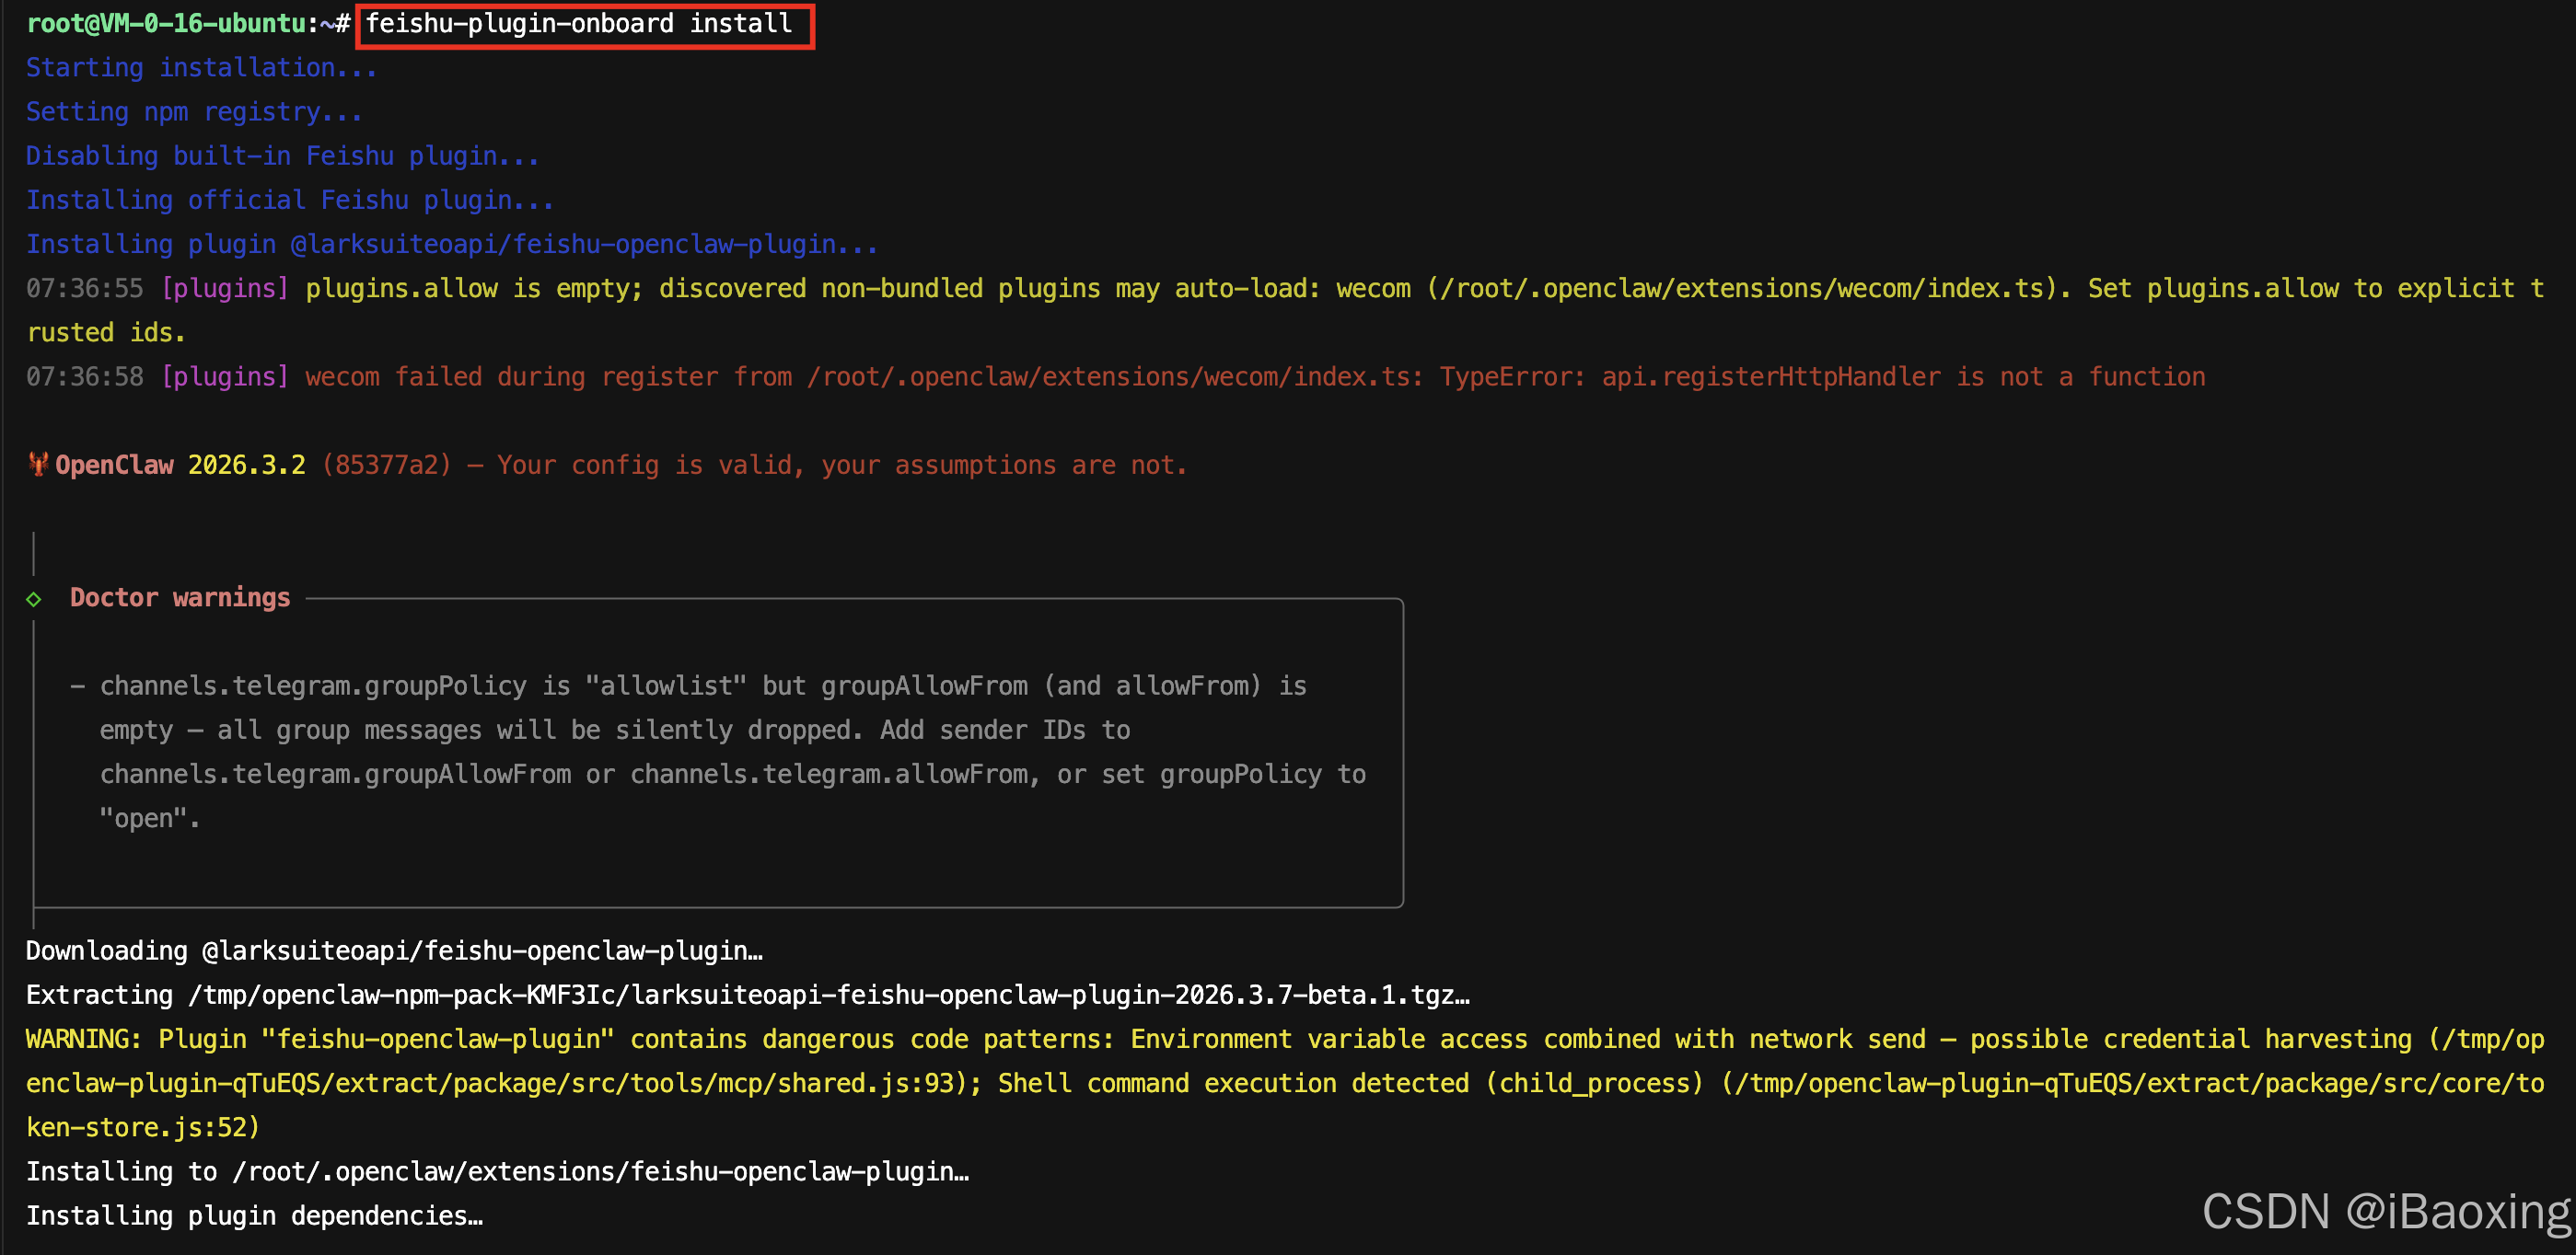Click the Starting installation... line
The image size is (2576, 1255).
[201, 68]
